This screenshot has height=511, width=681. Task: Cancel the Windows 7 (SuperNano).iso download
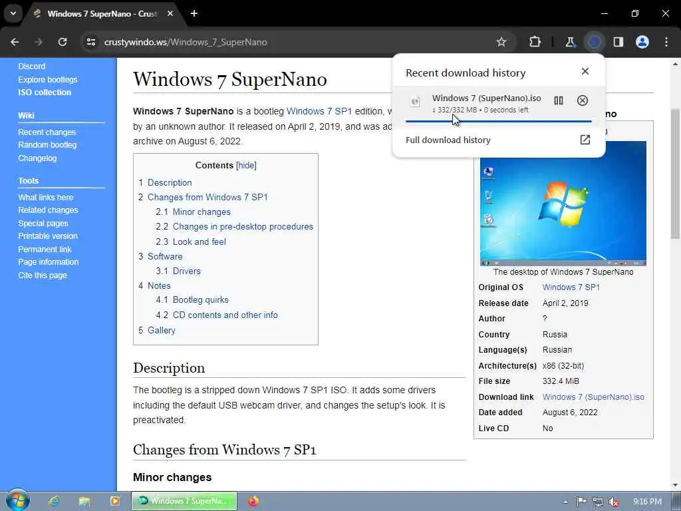pyautogui.click(x=583, y=101)
